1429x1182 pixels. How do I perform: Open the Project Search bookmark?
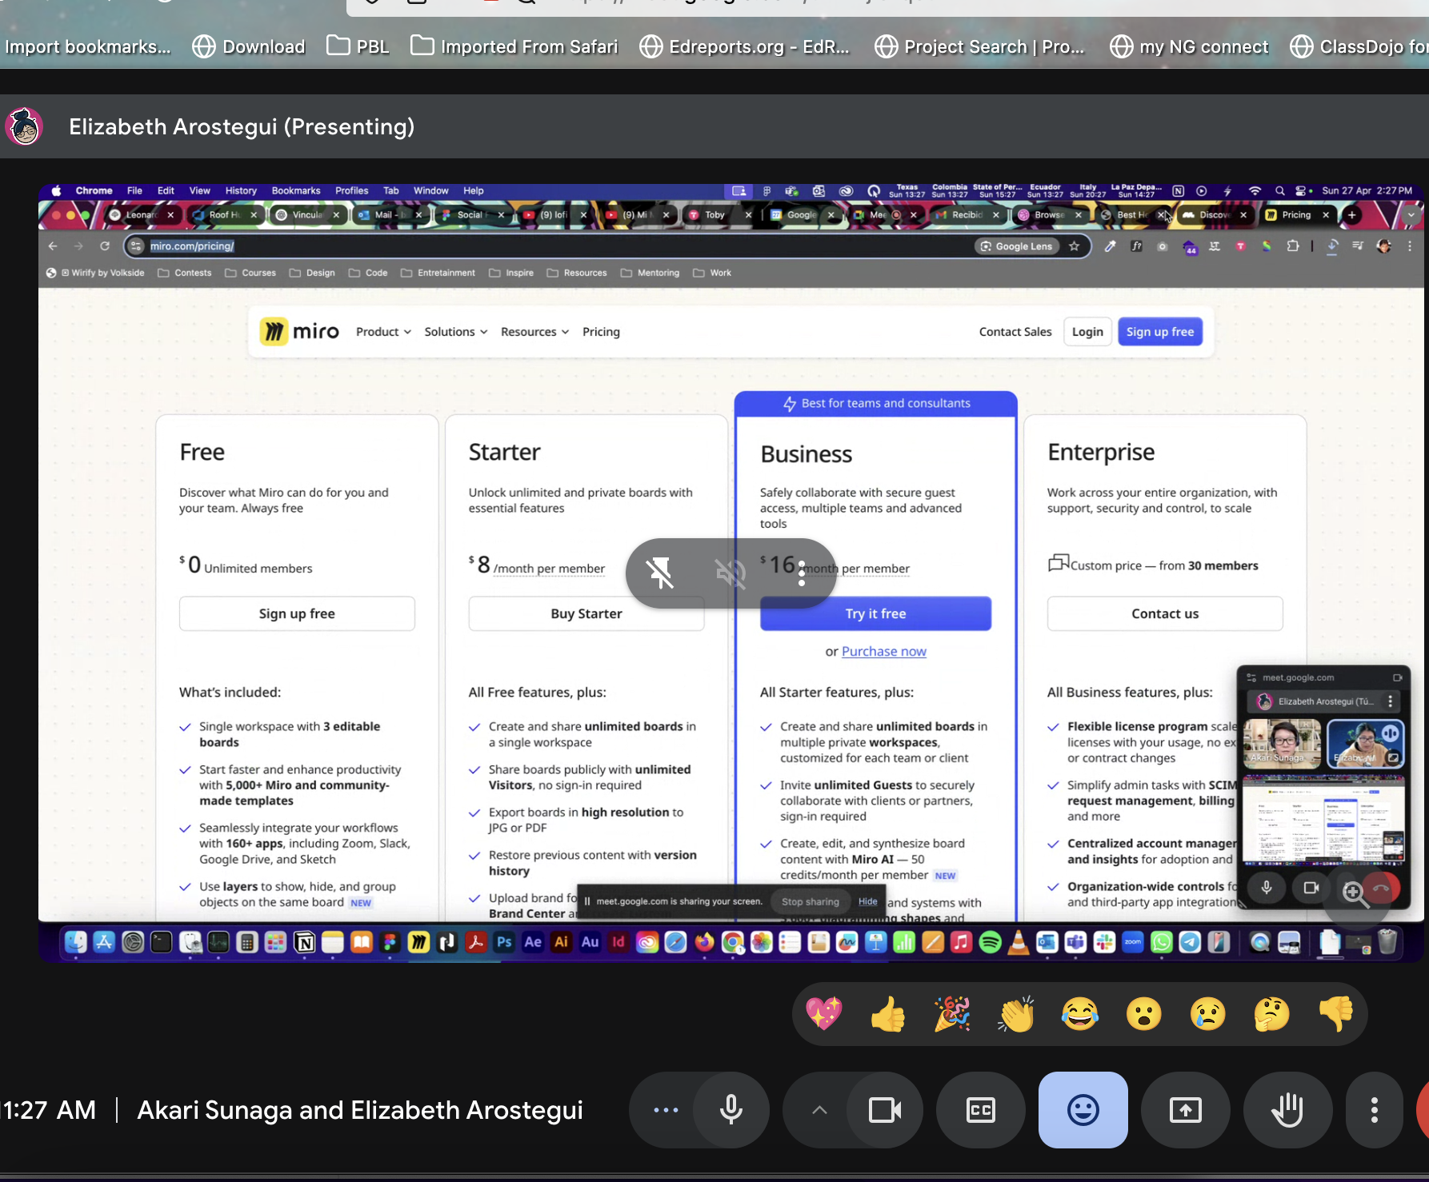tap(979, 46)
